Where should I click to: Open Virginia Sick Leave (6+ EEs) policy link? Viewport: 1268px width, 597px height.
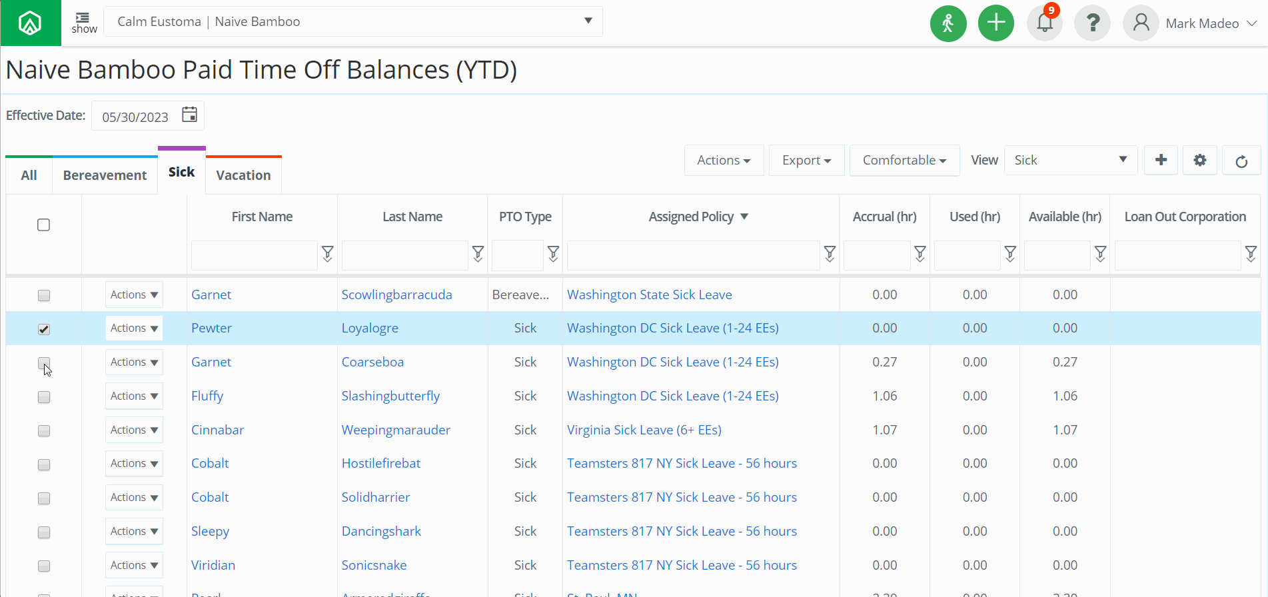[644, 430]
